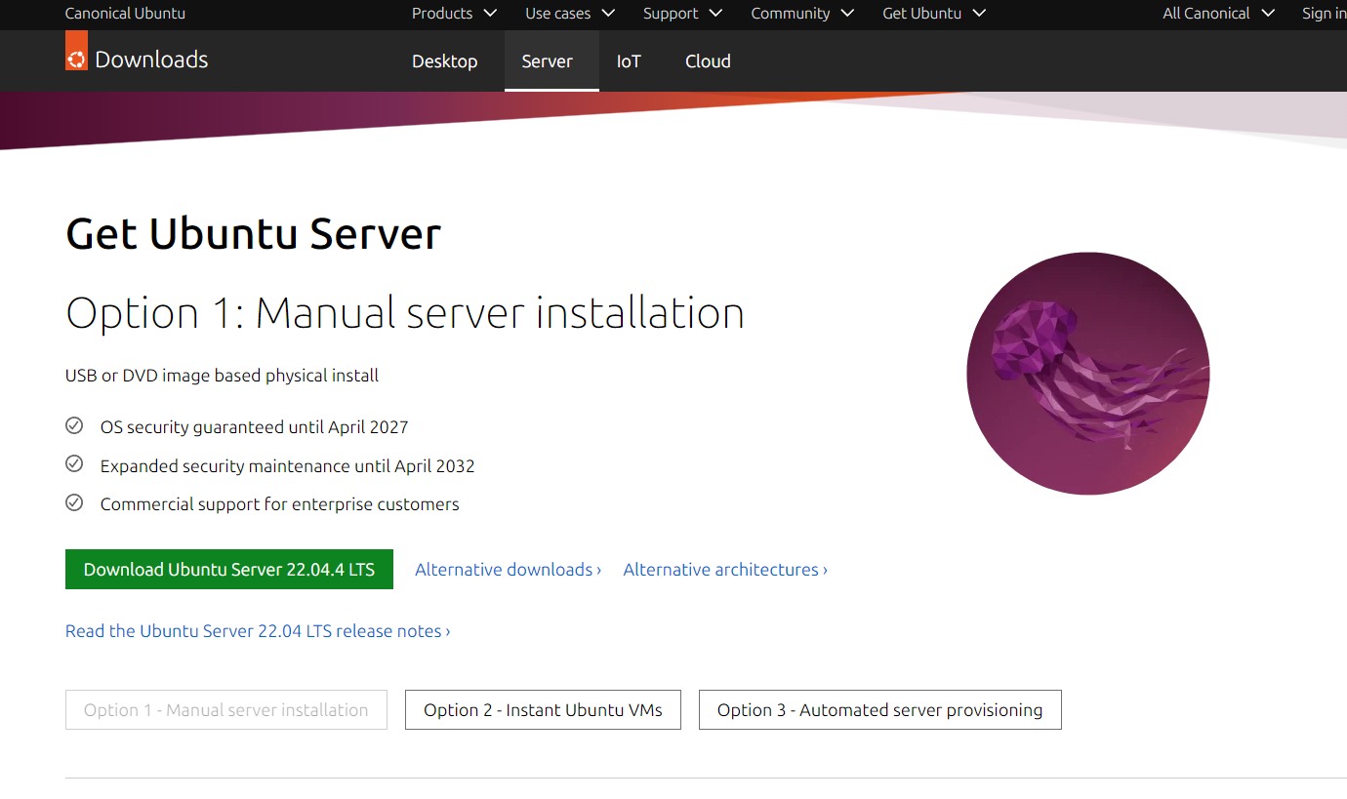
Task: Click the orange Ubuntu logo icon
Action: click(76, 50)
